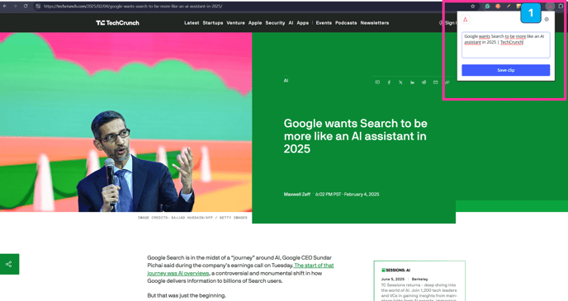The width and height of the screenshot is (568, 301).
Task: Share the article on X
Action: click(x=400, y=82)
